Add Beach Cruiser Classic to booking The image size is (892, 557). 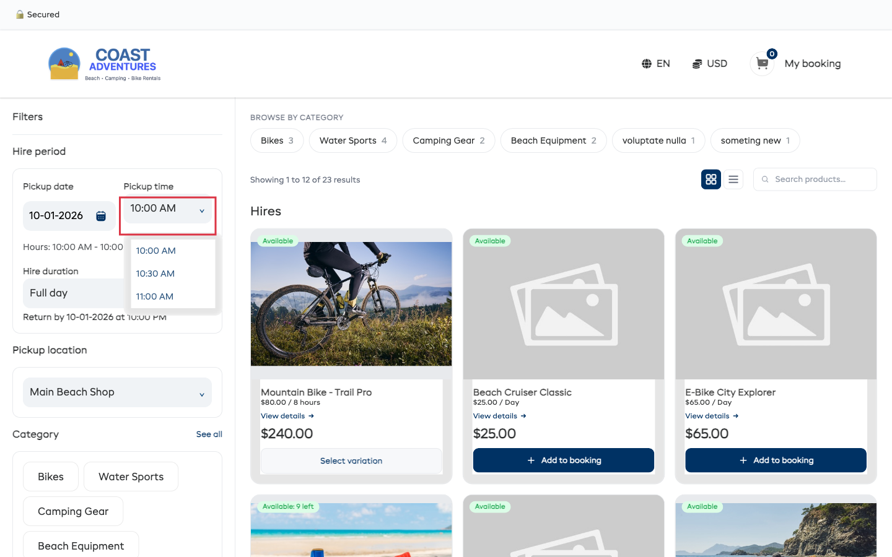(x=564, y=460)
